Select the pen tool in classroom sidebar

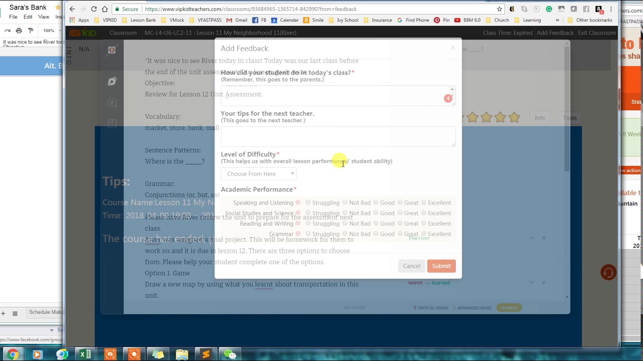click(x=112, y=81)
